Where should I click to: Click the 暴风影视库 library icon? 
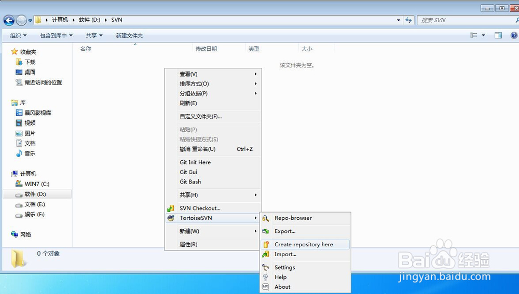[19, 113]
